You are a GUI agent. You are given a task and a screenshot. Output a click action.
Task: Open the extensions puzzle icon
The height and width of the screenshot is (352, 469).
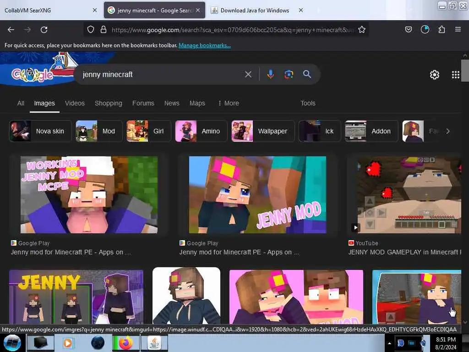(442, 29)
